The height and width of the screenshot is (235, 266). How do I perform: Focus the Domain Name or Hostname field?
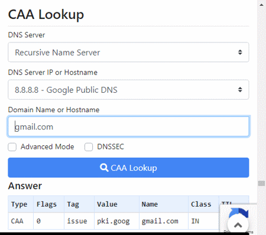tap(128, 126)
